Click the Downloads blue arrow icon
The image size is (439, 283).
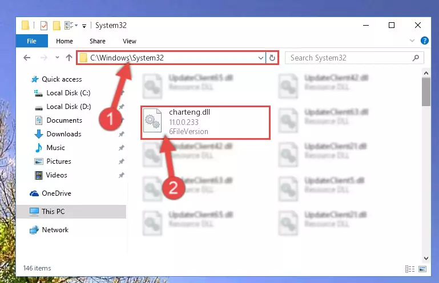click(38, 134)
